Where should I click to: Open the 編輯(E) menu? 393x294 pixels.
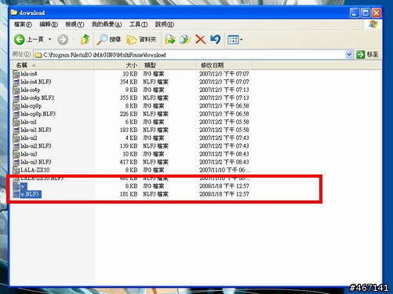coord(49,24)
